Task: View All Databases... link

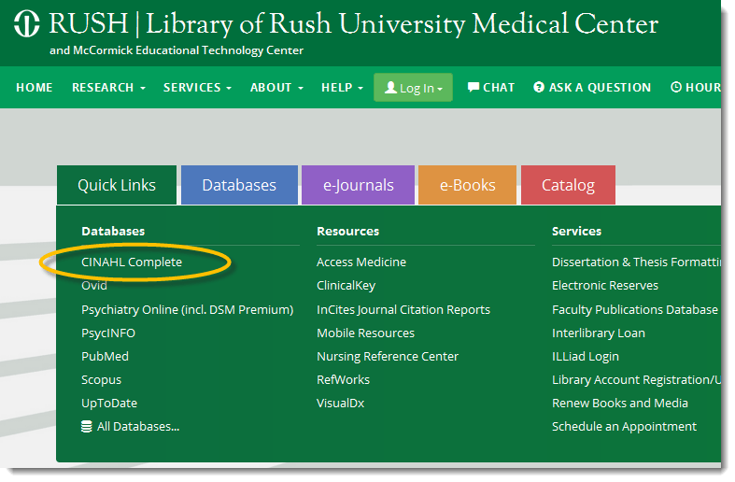Action: coord(131,427)
